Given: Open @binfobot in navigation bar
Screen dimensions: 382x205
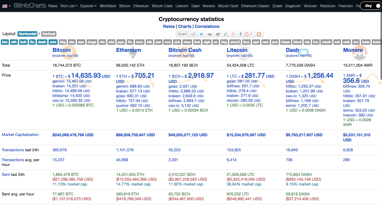Looking at the screenshot, I should pyautogui.click(x=108, y=6).
